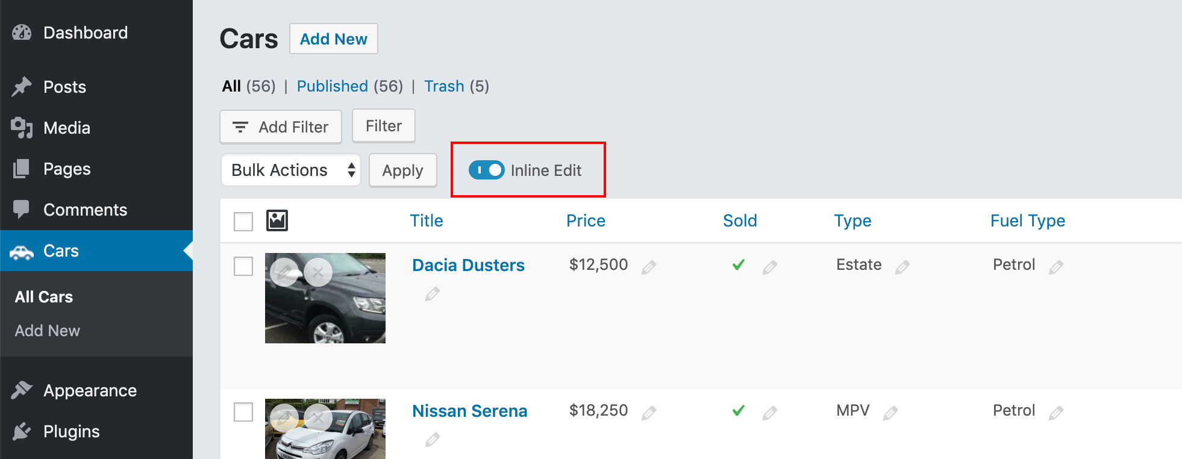Open Media library via its icon
The width and height of the screenshot is (1182, 459).
[x=22, y=127]
